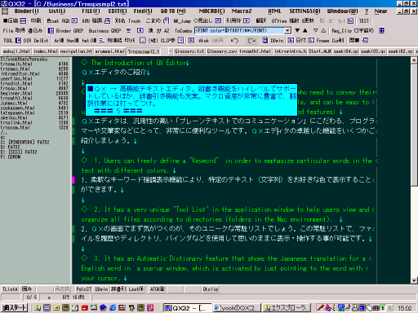
Task: Open the HTML menu
Action: point(274,11)
